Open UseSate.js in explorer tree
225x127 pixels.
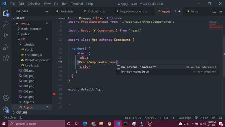(x=32, y=65)
